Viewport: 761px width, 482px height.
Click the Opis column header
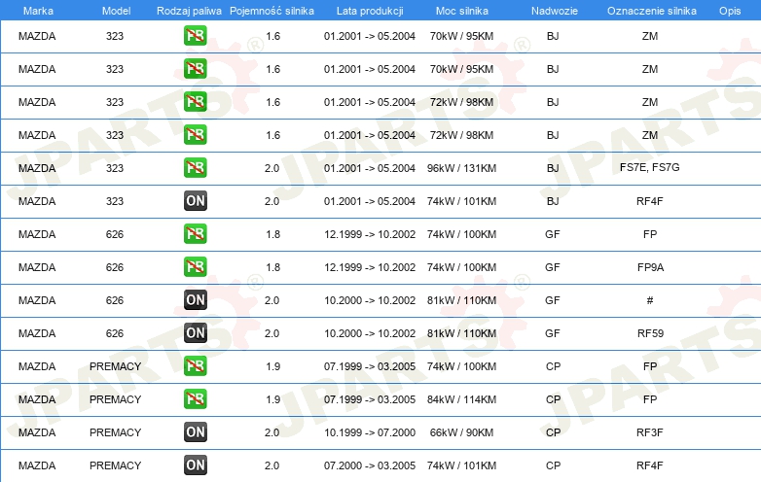click(x=730, y=11)
